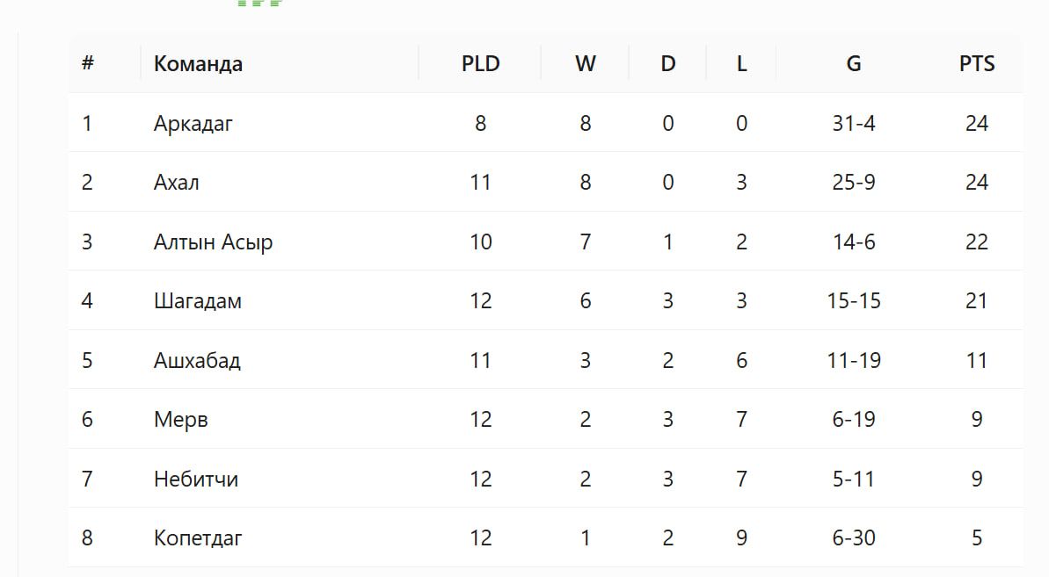The height and width of the screenshot is (577, 1049).
Task: Open the Небитчи team entry
Action: coord(196,479)
